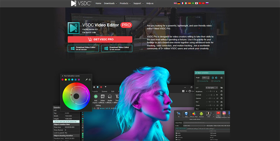
Task: Open quick access toolbar dropdown arrow
Action: click(105, 87)
